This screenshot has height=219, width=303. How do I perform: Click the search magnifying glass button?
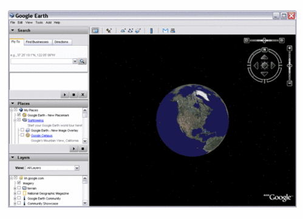pos(82,61)
